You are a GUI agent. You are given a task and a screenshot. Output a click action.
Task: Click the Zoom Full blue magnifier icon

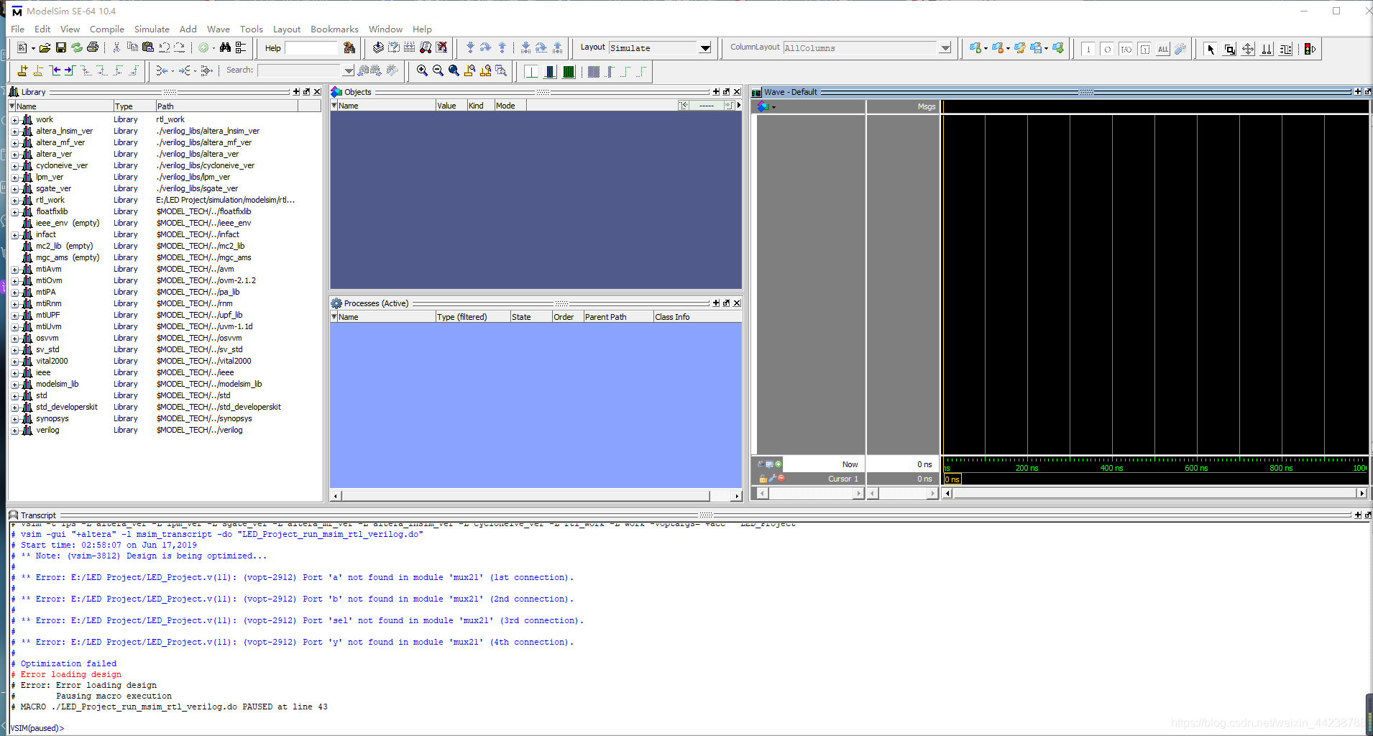(x=454, y=70)
